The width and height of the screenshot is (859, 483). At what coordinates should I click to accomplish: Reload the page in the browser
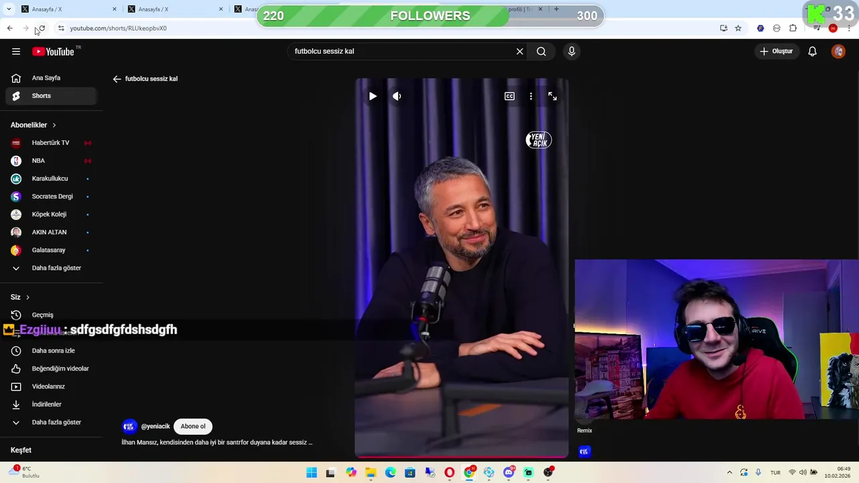pos(42,28)
